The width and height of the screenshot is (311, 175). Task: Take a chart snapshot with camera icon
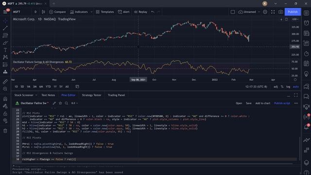(x=280, y=12)
